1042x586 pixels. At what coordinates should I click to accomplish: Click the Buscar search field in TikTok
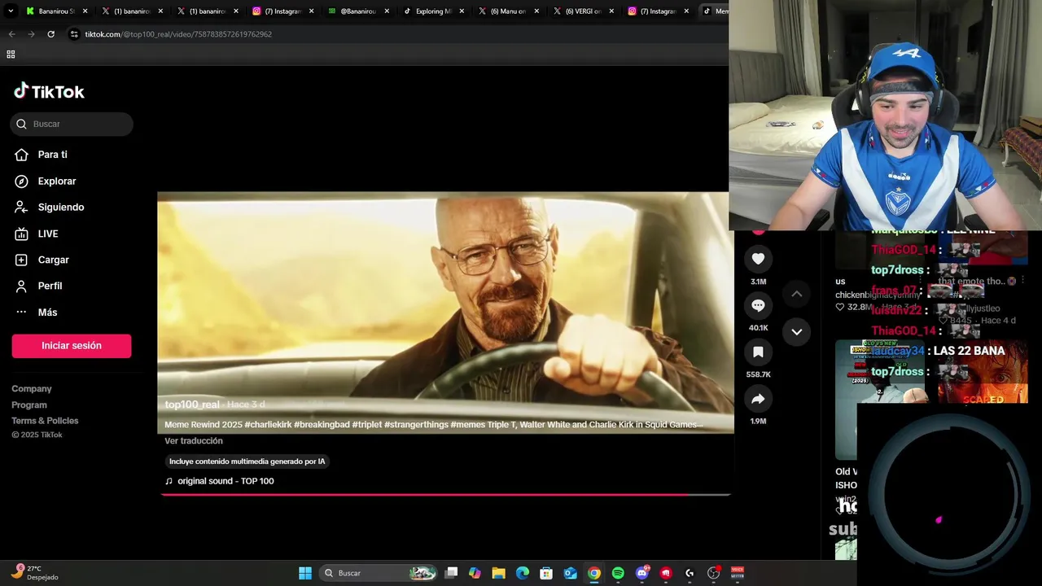click(72, 124)
